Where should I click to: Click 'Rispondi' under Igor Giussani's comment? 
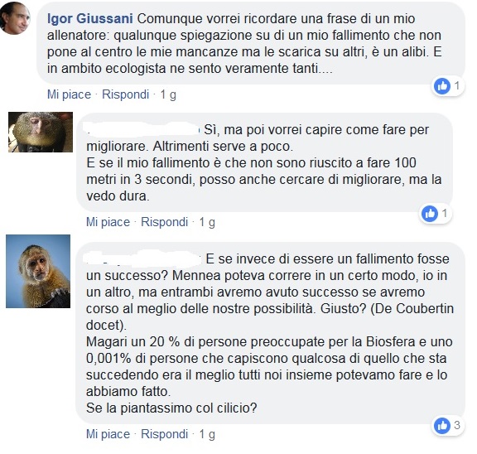tap(125, 94)
